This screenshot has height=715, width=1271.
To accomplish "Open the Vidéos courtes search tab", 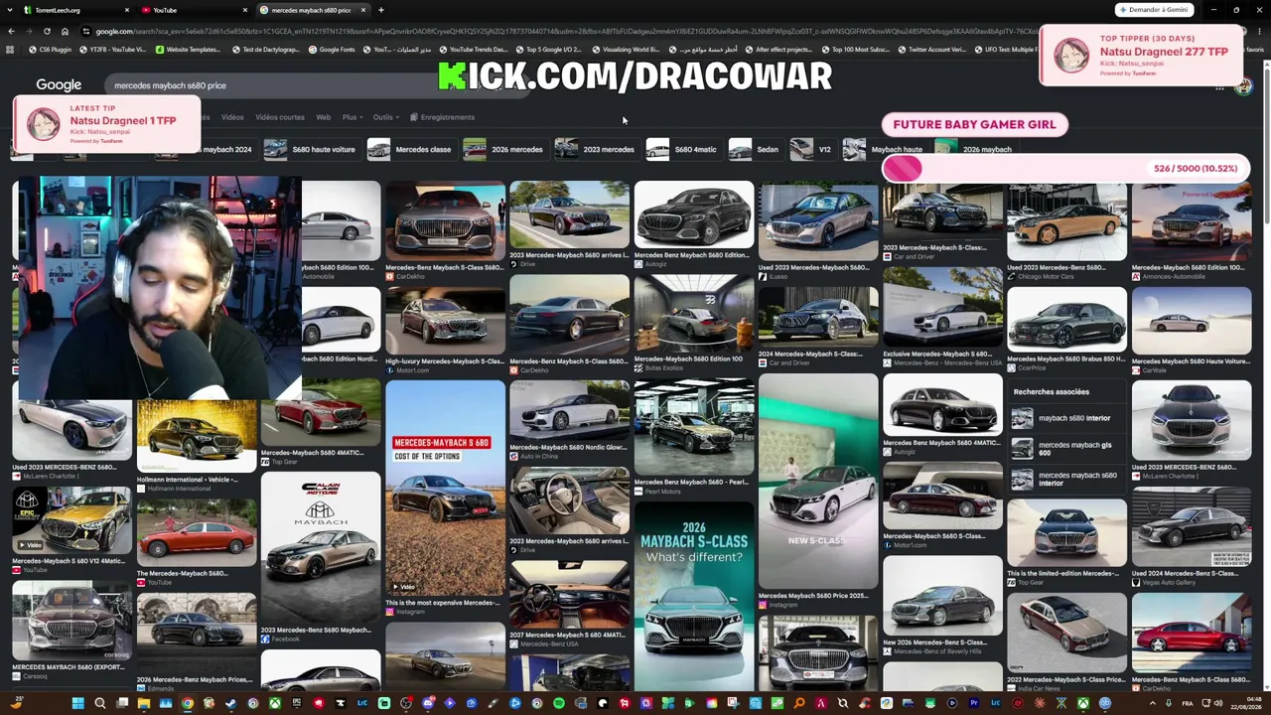I will (280, 117).
